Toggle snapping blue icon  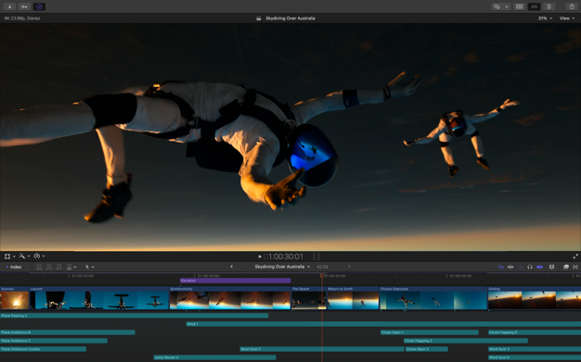(x=540, y=267)
